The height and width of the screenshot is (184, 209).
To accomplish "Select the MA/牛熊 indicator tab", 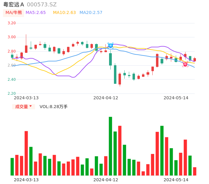I will 14,13.
